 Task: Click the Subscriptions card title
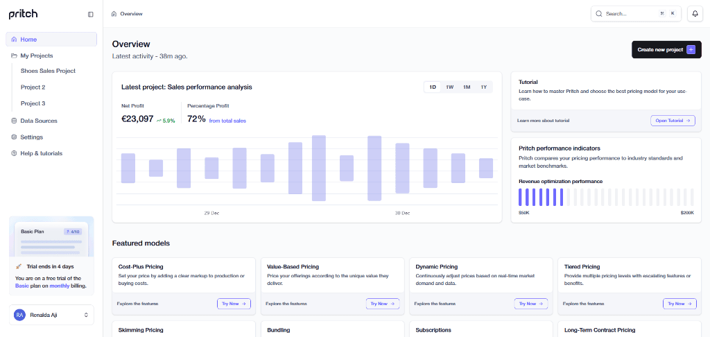coord(433,330)
